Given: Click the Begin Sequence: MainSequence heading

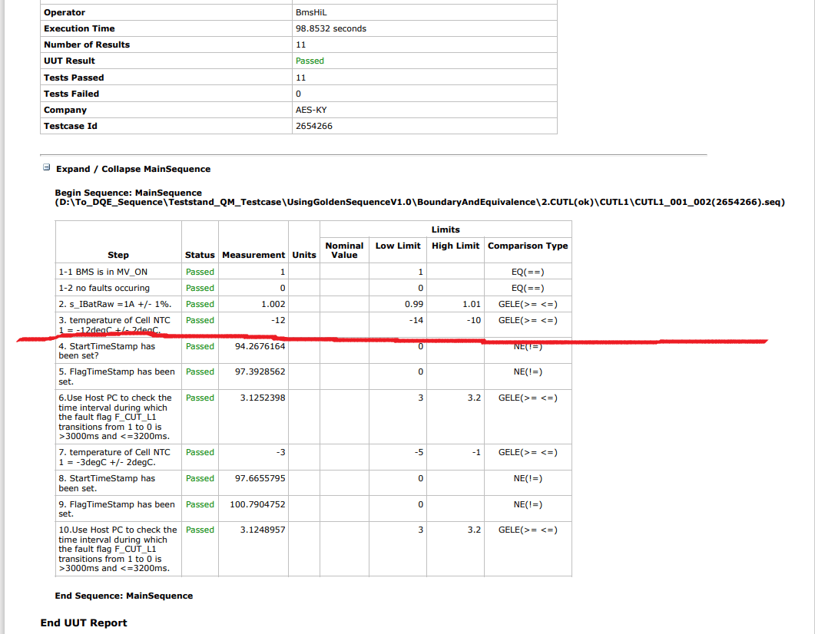Looking at the screenshot, I should pyautogui.click(x=128, y=193).
